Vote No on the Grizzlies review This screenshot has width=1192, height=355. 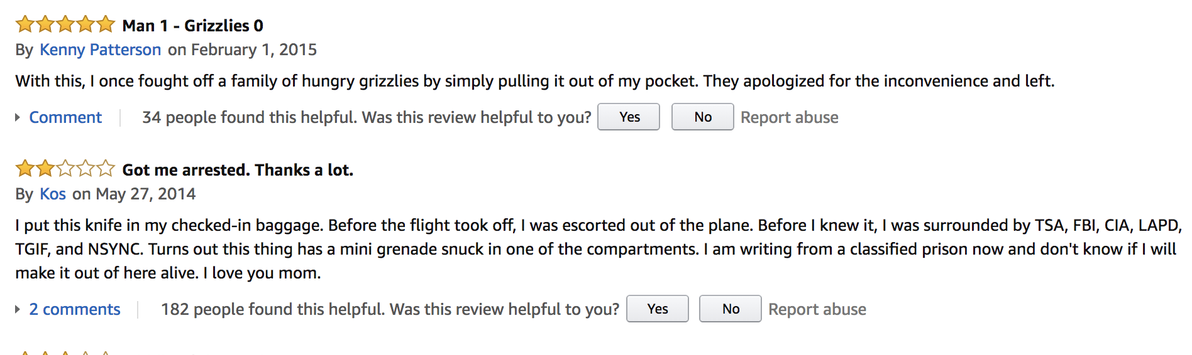click(703, 117)
